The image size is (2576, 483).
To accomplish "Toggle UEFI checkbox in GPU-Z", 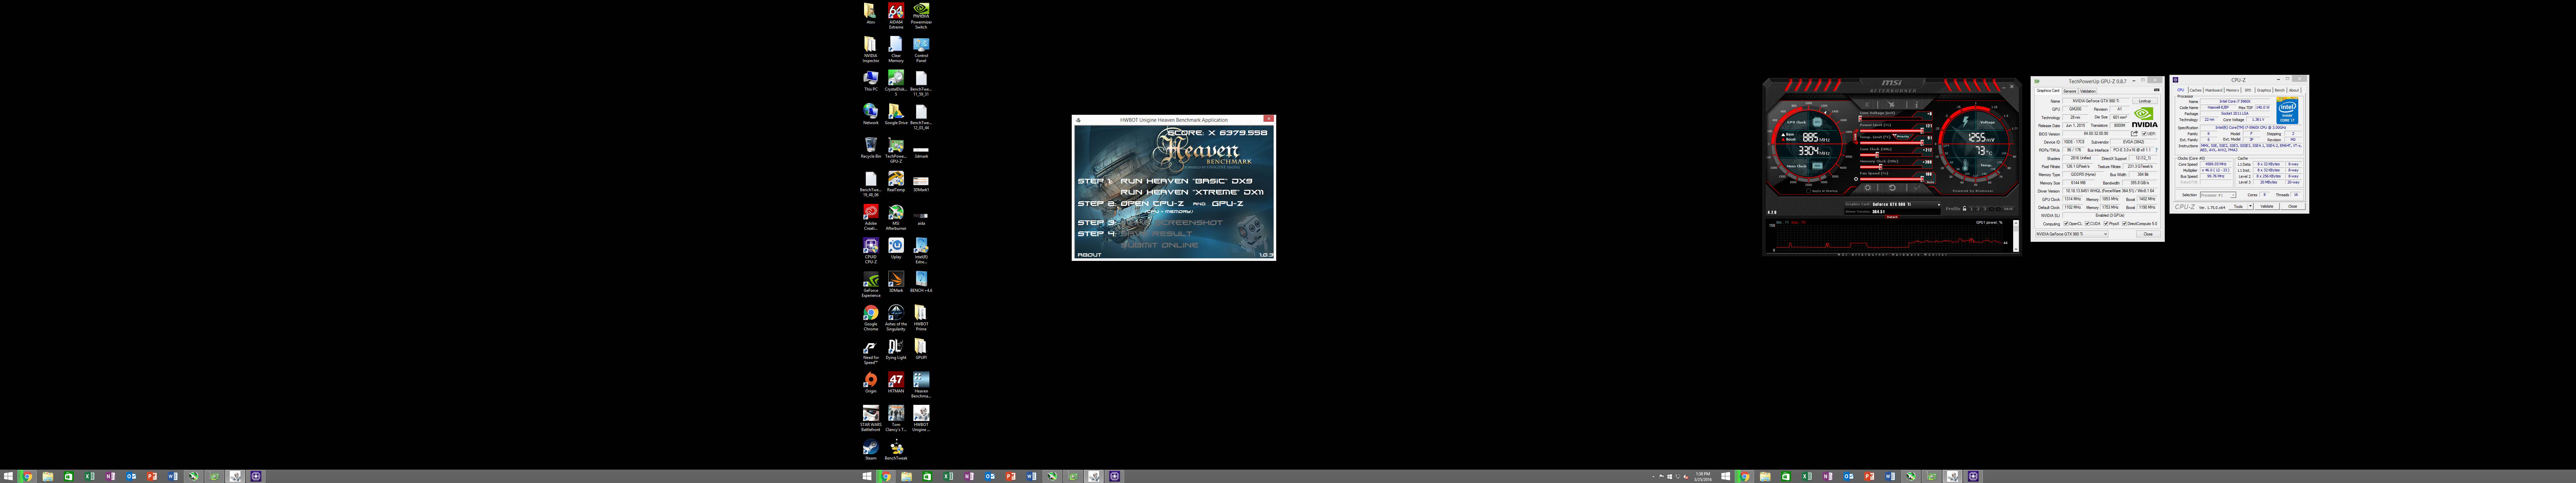I will (2144, 134).
